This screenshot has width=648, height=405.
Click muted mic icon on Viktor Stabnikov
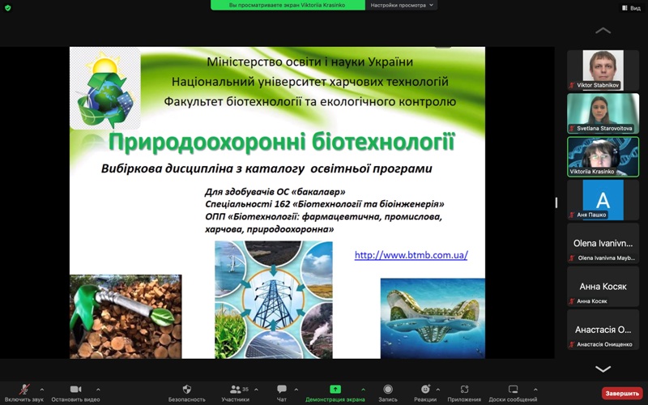coord(572,85)
